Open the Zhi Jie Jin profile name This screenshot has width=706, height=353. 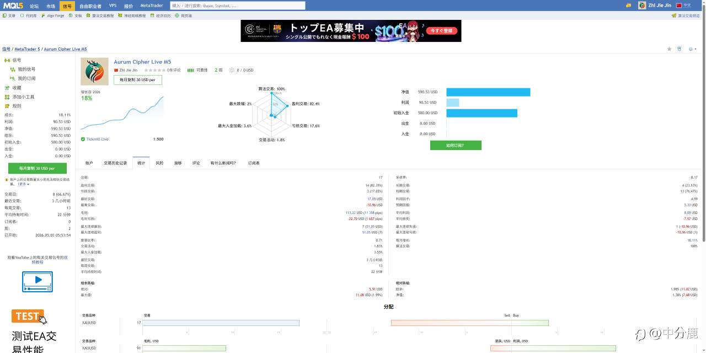(x=660, y=6)
